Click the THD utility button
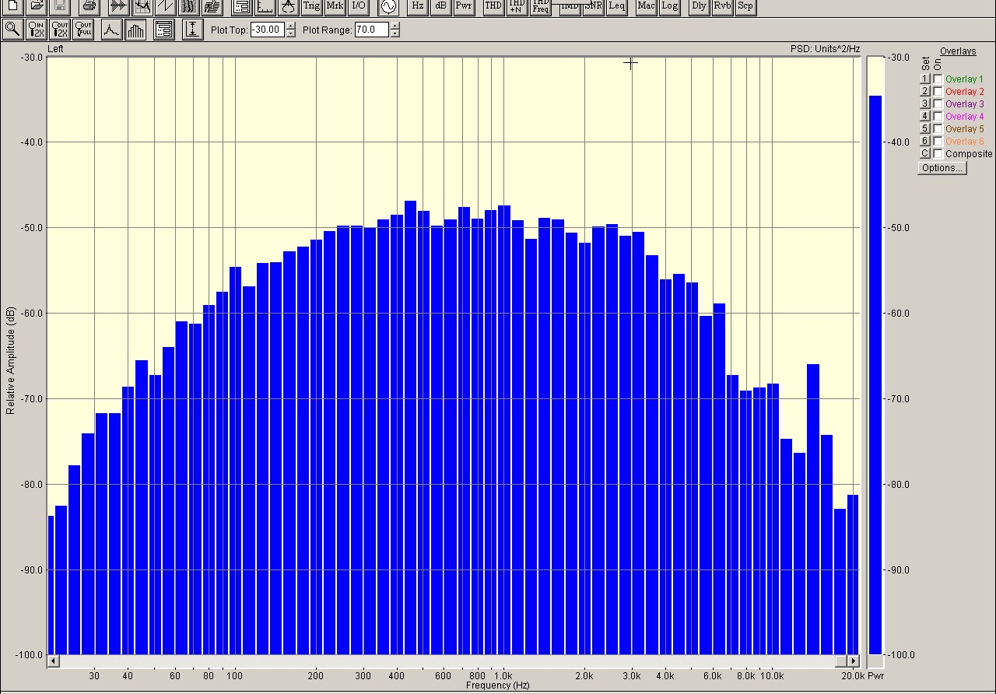This screenshot has width=996, height=694. pyautogui.click(x=493, y=6)
